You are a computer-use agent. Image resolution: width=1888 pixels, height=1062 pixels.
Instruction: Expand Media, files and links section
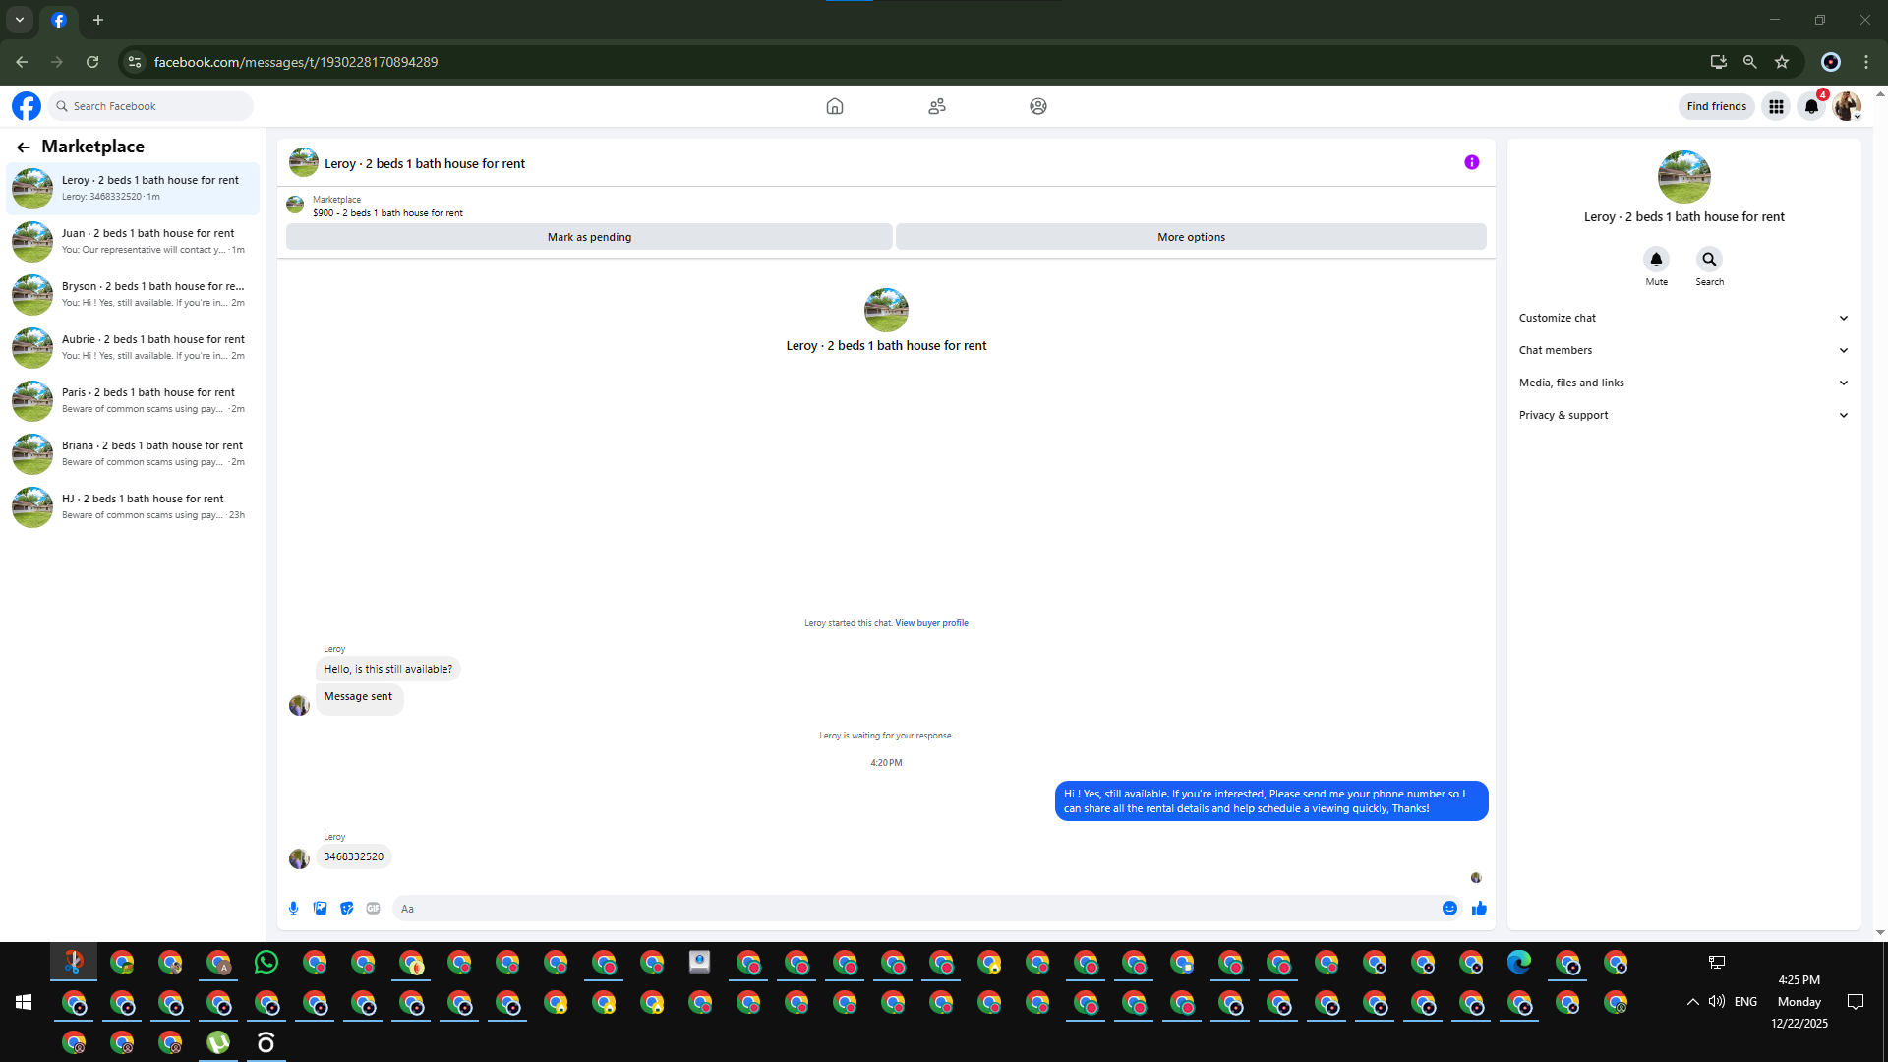tap(1683, 383)
